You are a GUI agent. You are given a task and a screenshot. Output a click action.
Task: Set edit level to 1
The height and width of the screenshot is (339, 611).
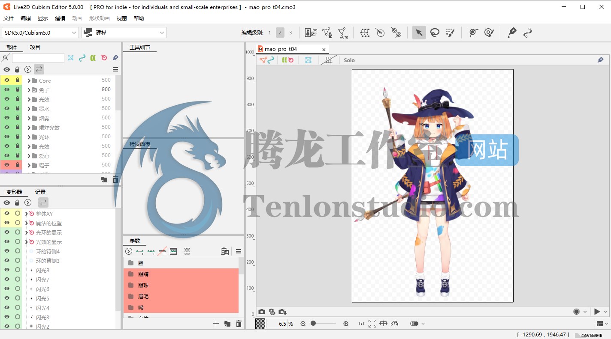(270, 33)
